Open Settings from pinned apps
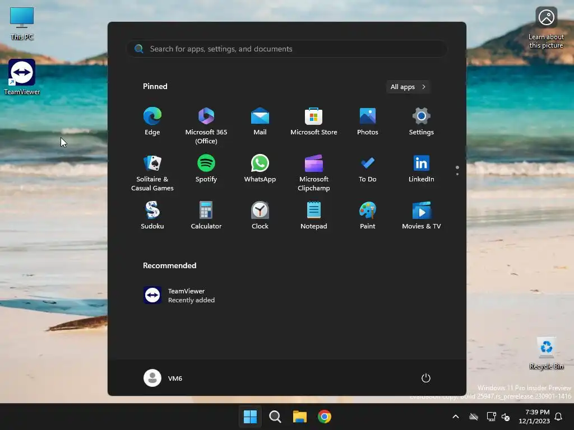This screenshot has height=430, width=574. point(422,121)
